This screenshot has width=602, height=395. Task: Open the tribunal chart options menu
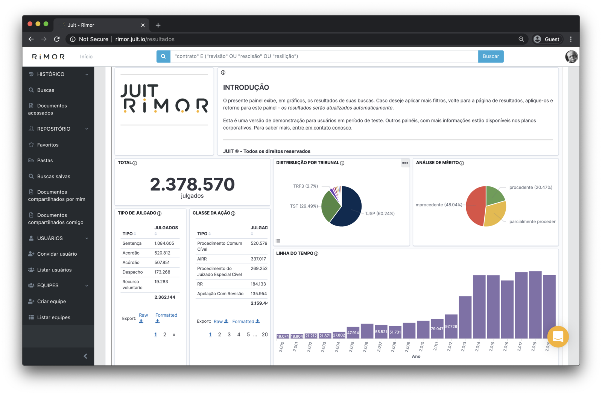point(405,163)
